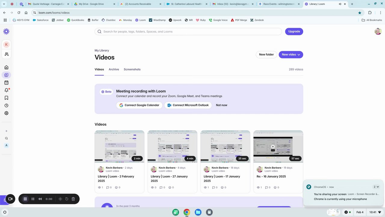Rewind the Loom recording

(40, 199)
